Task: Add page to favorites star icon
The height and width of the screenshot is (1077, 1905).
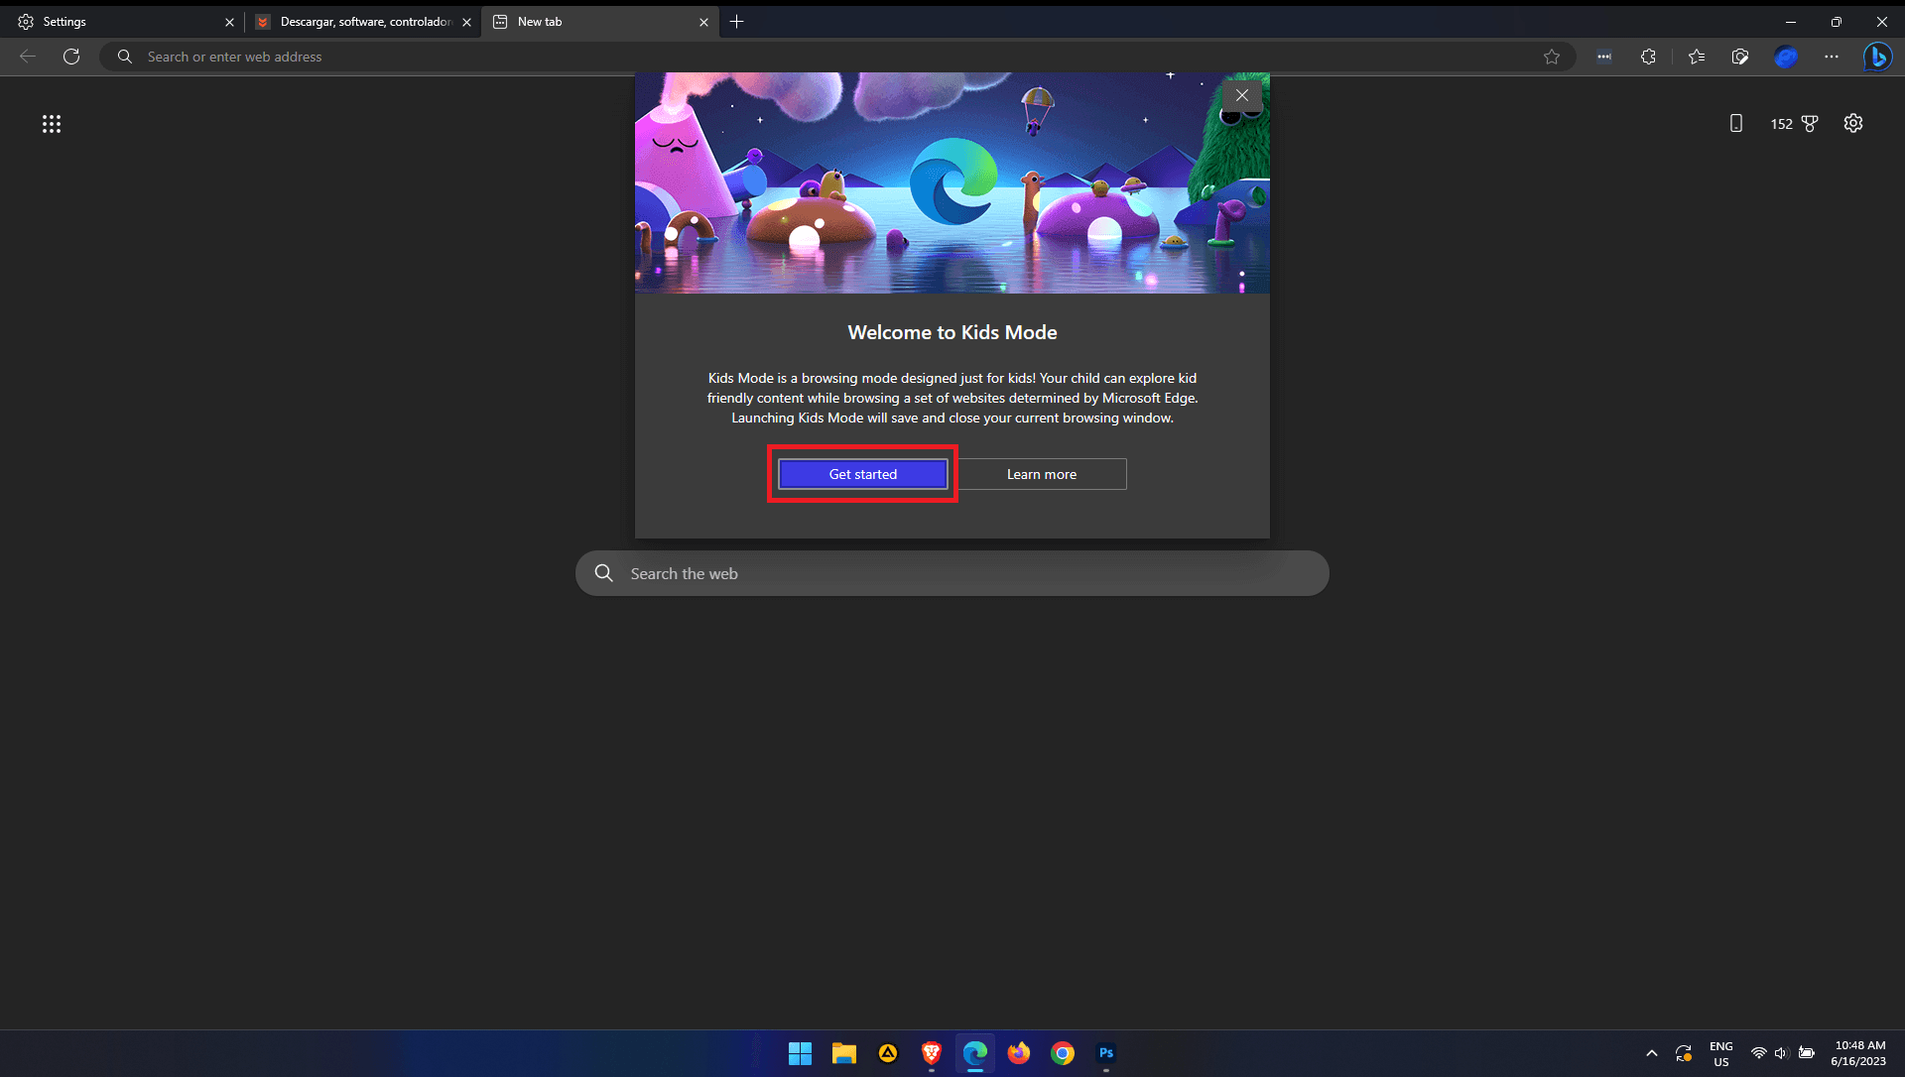Action: (x=1552, y=57)
